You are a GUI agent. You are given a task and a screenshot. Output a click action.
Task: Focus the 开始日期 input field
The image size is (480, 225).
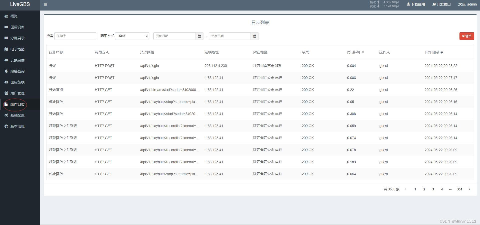click(x=174, y=36)
